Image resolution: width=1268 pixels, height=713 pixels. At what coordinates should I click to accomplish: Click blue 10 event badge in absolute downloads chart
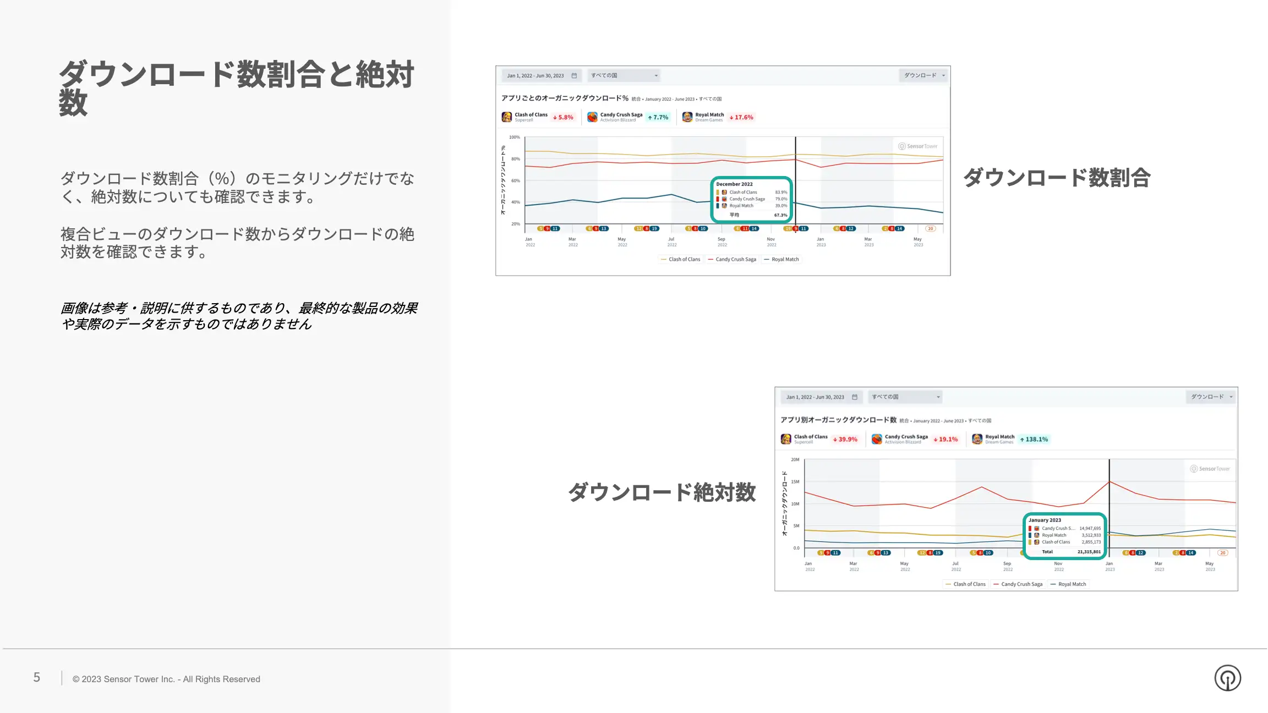coord(988,553)
